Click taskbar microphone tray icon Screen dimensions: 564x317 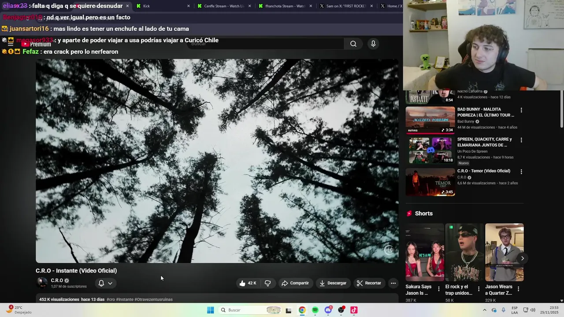click(503, 310)
